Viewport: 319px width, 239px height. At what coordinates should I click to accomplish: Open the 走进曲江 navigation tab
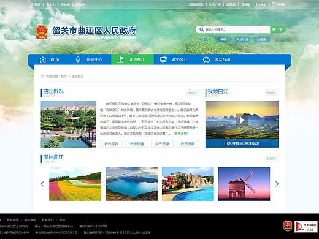tap(133, 59)
